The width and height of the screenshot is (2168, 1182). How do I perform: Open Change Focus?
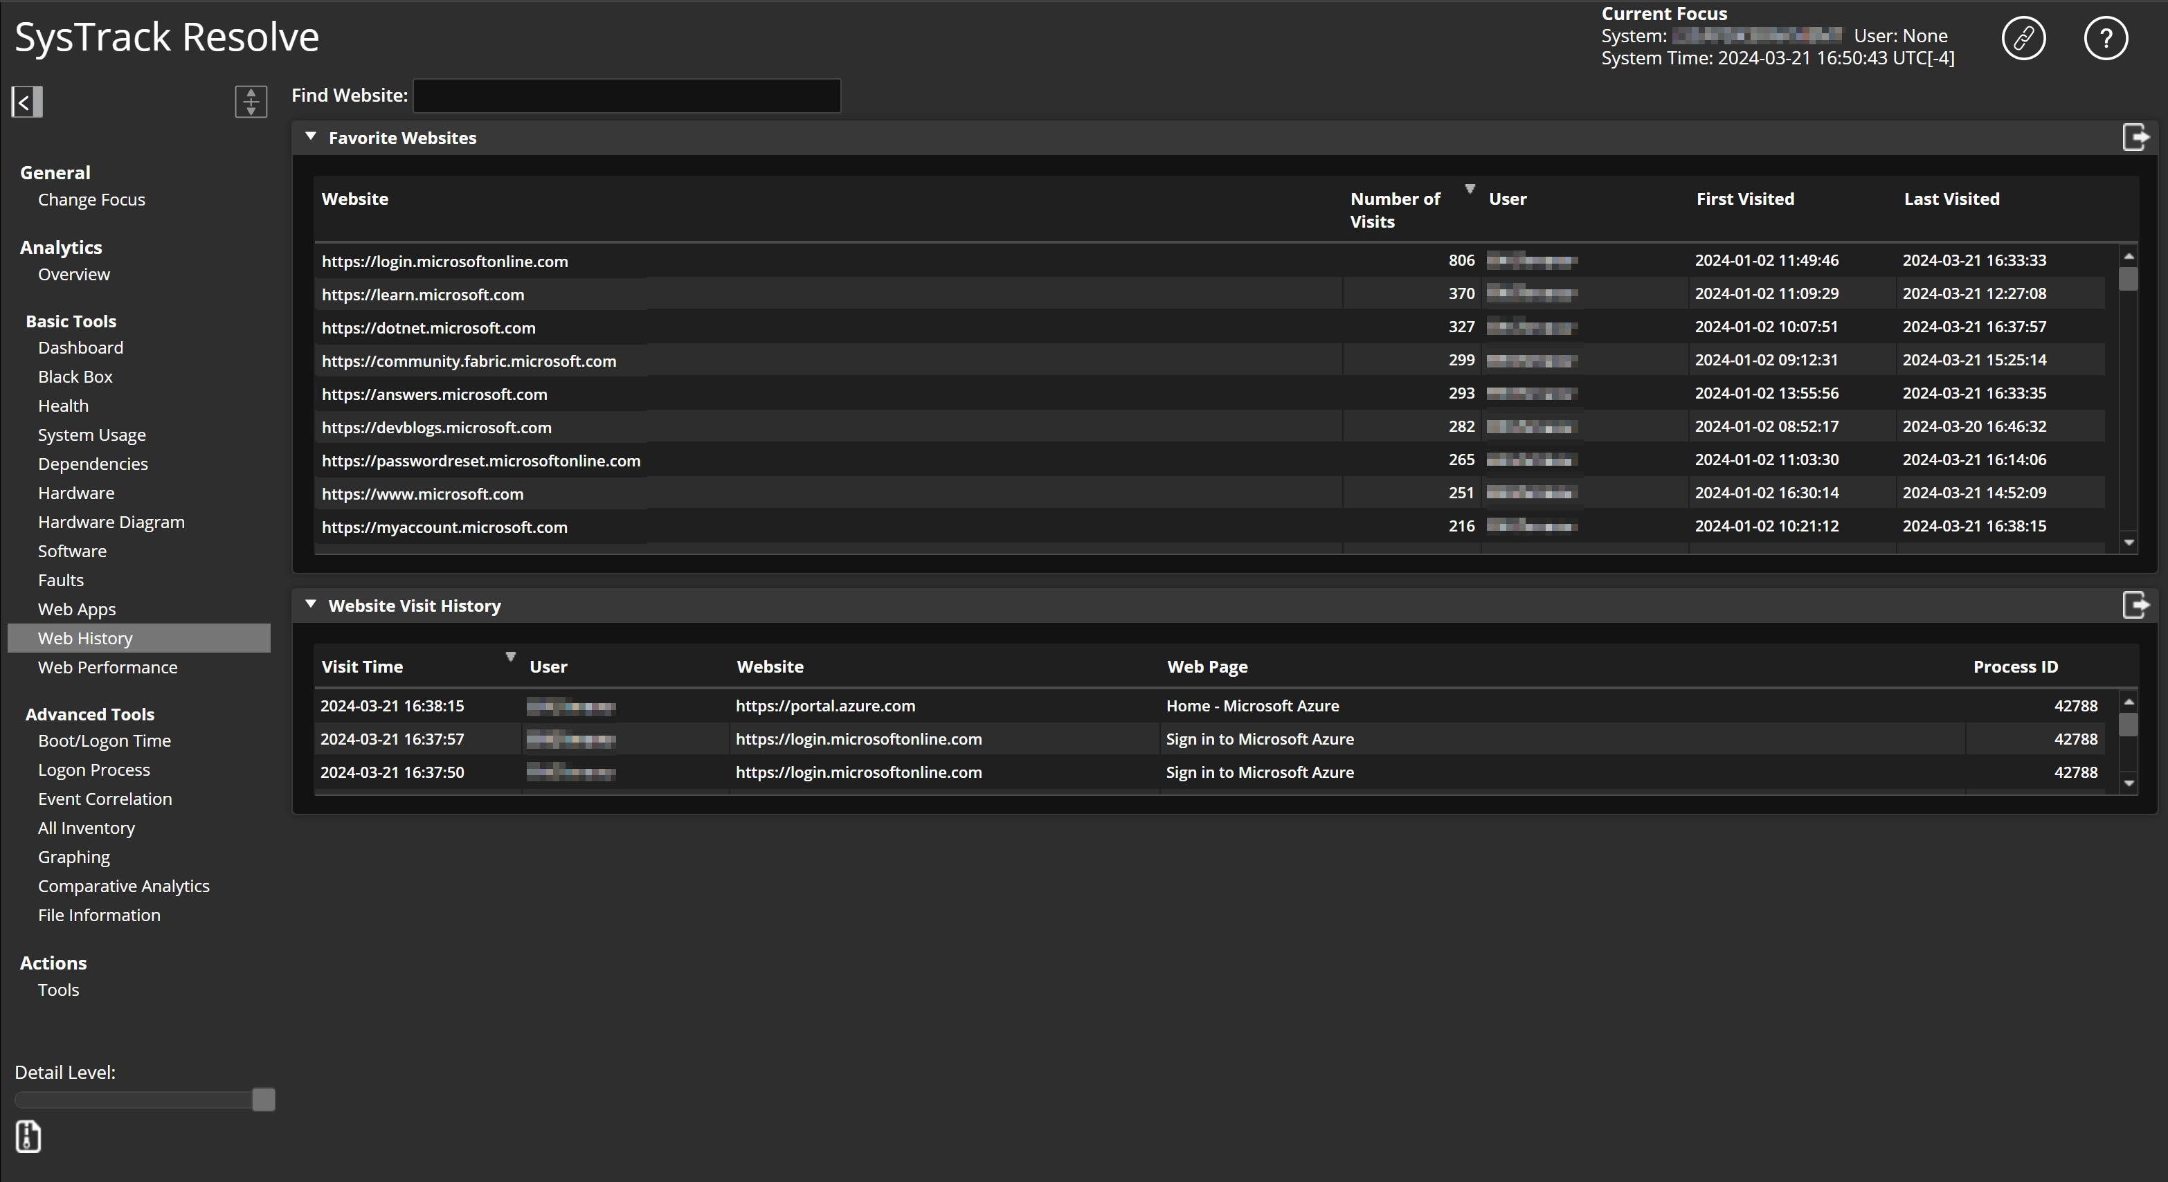click(x=92, y=199)
